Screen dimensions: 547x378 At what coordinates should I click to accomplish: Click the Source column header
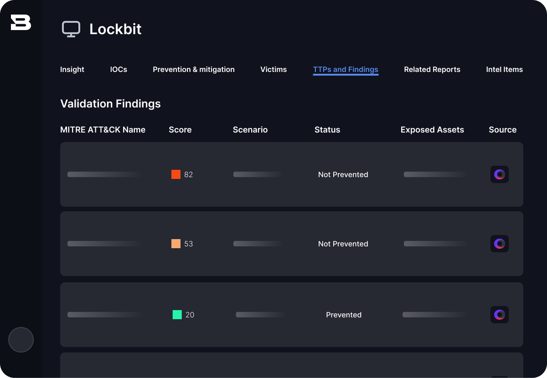pos(503,130)
